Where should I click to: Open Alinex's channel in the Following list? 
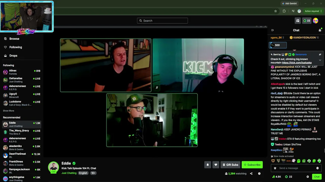click(21, 72)
